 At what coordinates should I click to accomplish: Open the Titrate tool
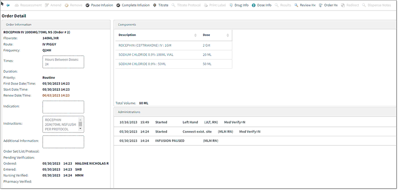[x=161, y=5]
